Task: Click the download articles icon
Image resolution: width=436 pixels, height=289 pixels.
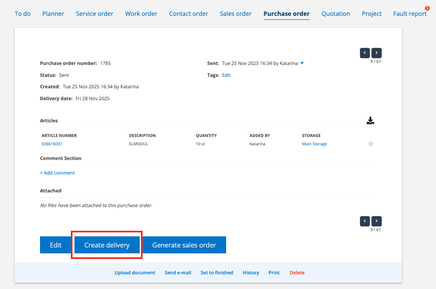Action: point(370,121)
